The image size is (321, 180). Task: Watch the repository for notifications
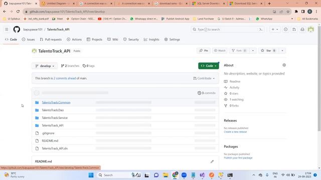[220, 50]
